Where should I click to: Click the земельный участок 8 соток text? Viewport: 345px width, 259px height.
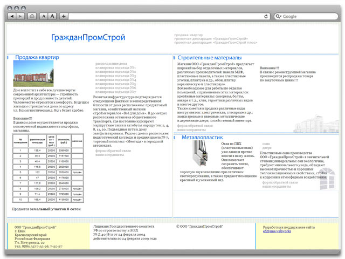coord(55,209)
